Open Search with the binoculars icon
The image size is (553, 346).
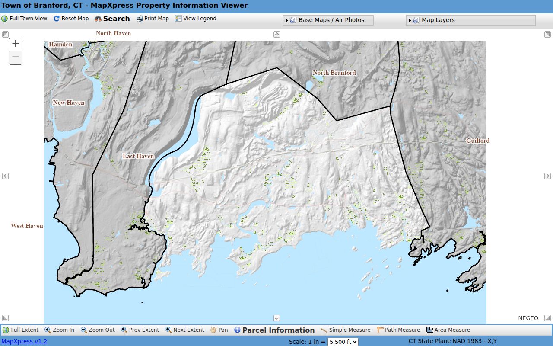[x=98, y=19]
